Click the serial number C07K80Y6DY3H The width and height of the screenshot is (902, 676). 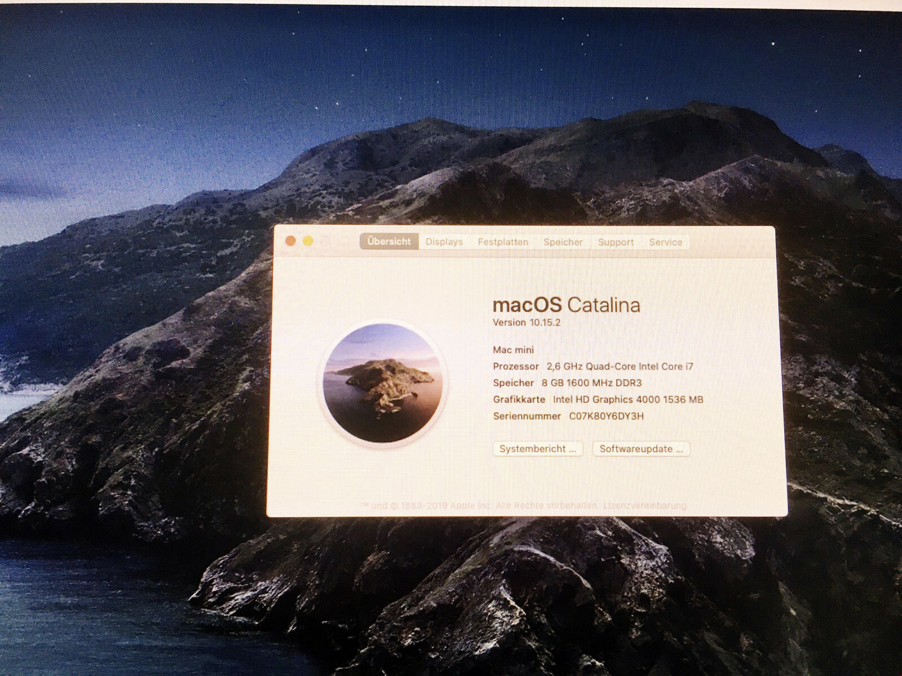(x=607, y=416)
